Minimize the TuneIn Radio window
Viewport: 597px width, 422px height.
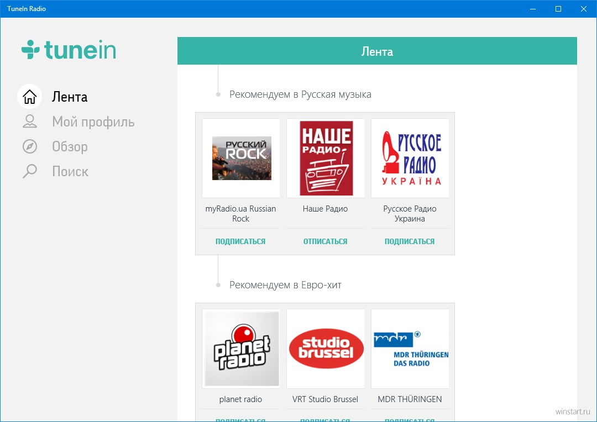pyautogui.click(x=533, y=9)
